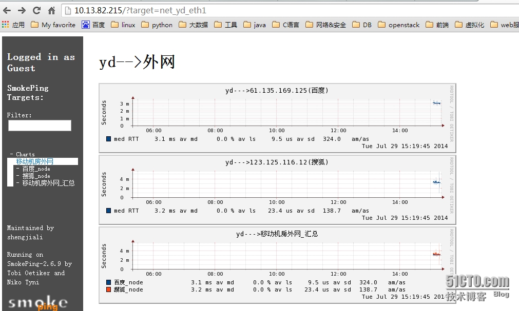This screenshot has height=311, width=519.
Task: Open the 前端 bookmark folder
Action: pyautogui.click(x=437, y=25)
